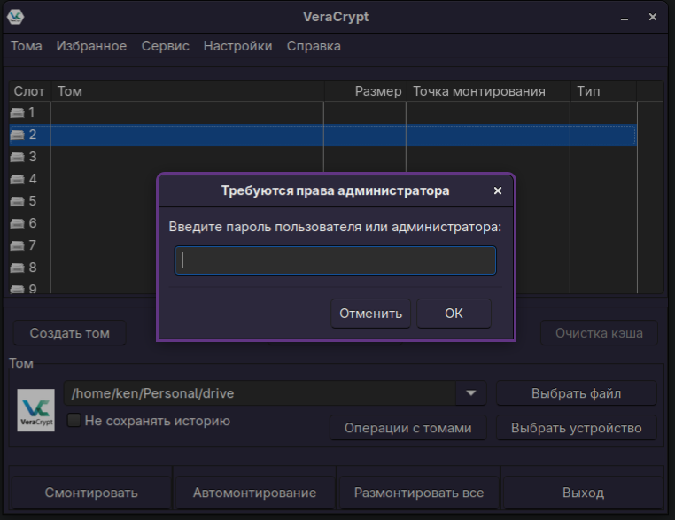Select the drive icon for slot 8
The height and width of the screenshot is (520, 675).
coord(17,268)
